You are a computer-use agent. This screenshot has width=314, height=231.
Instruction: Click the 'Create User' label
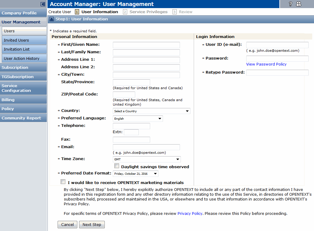point(60,12)
